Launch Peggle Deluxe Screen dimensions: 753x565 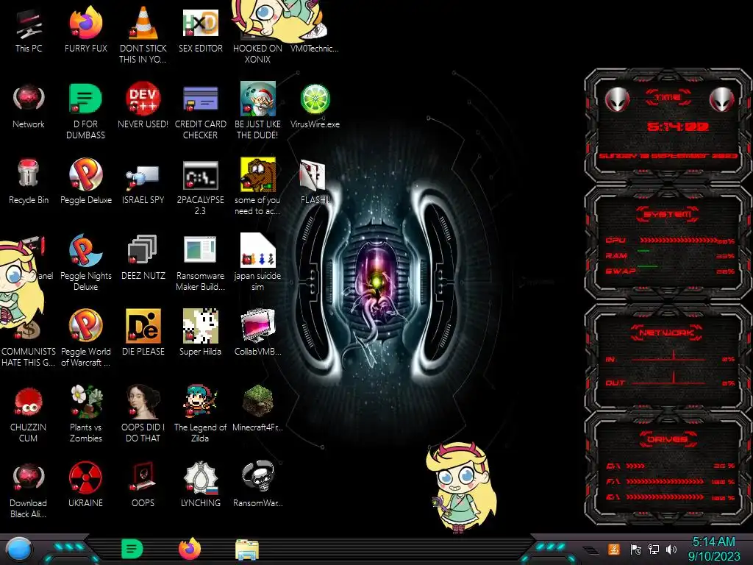pyautogui.click(x=85, y=182)
